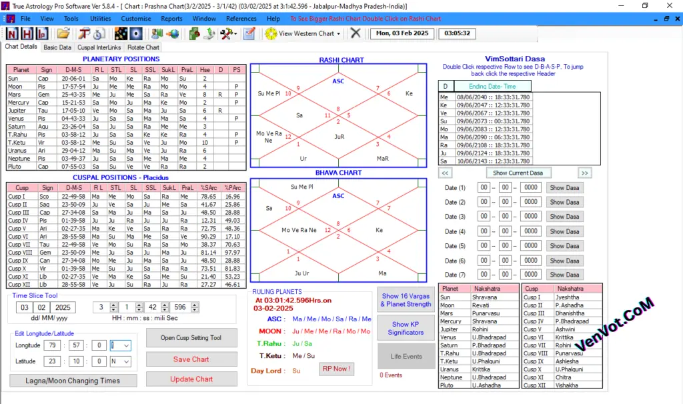Click the red N new chart icon
683x404 pixels.
pyautogui.click(x=12, y=33)
